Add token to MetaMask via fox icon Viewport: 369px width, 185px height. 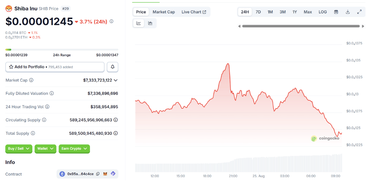tap(106, 174)
